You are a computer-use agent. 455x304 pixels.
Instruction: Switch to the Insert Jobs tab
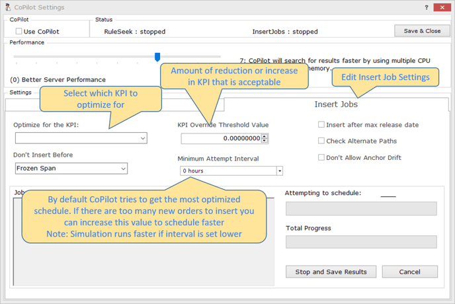pos(336,104)
